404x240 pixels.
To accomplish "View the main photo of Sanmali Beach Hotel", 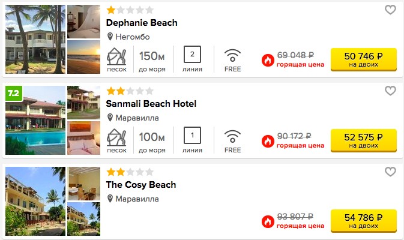I will [35, 120].
